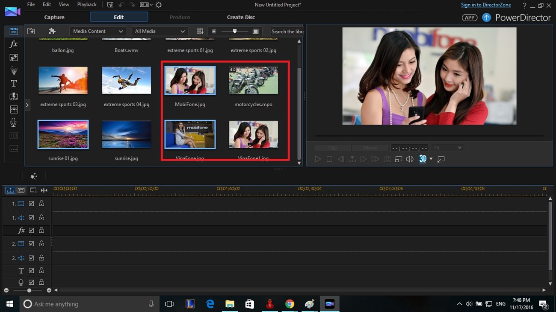
Task: Open the 16:9 aspect ratio dropdown
Action: [146, 5]
